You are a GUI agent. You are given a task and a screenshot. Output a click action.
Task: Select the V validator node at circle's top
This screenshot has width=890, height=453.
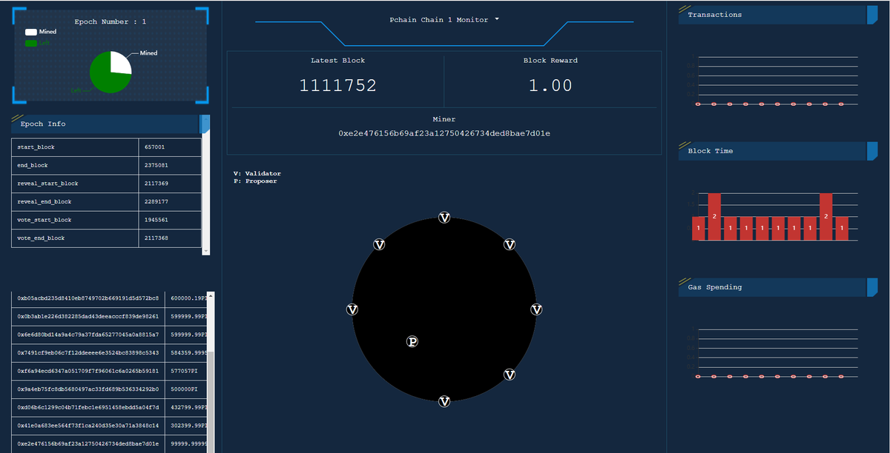click(x=444, y=218)
